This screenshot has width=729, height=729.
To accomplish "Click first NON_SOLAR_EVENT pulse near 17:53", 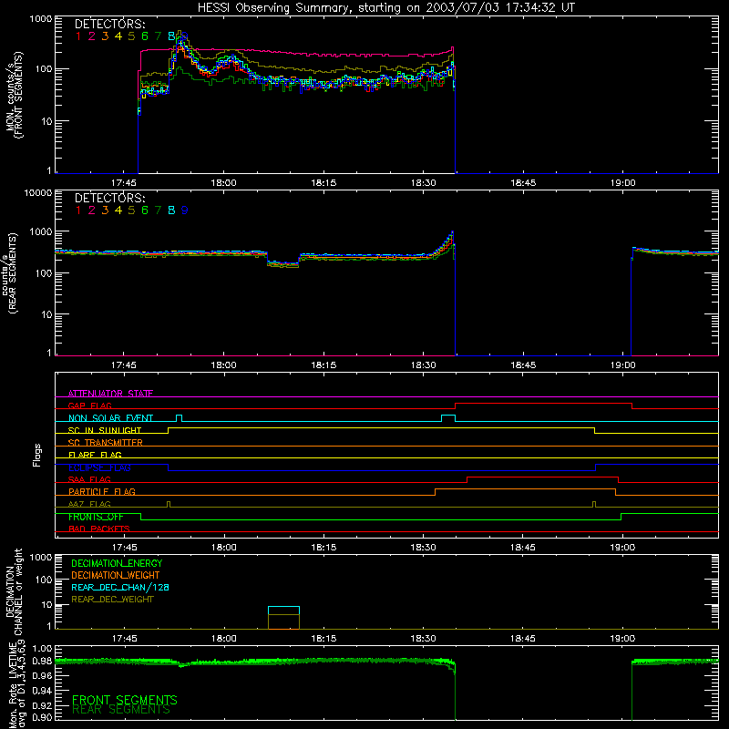I will pyautogui.click(x=179, y=417).
